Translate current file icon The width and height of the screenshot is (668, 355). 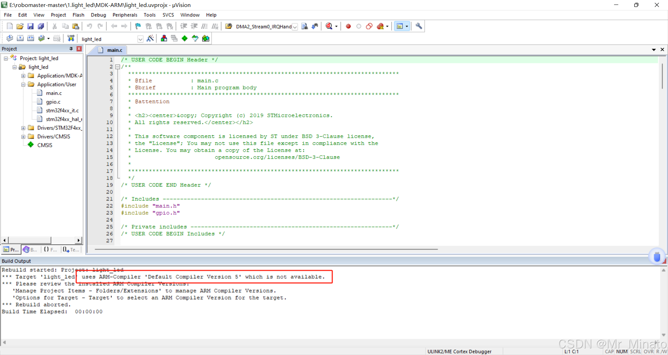[x=10, y=38]
